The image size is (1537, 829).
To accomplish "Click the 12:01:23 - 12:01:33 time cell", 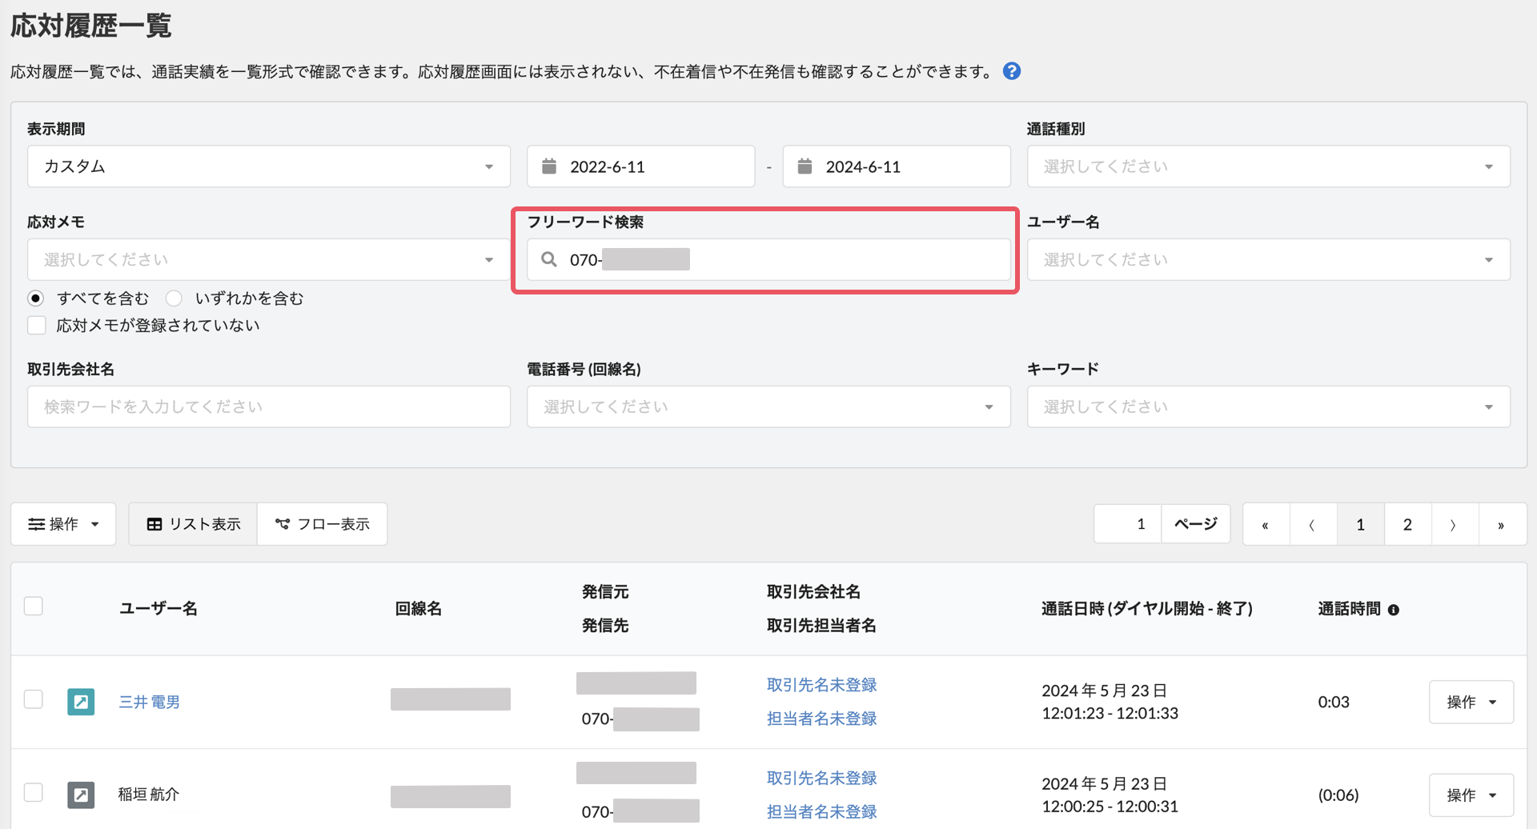I will [1110, 713].
